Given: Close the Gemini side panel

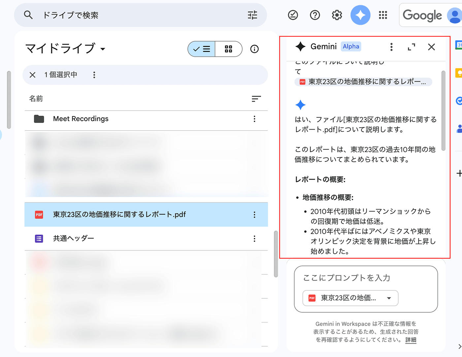Looking at the screenshot, I should 431,47.
